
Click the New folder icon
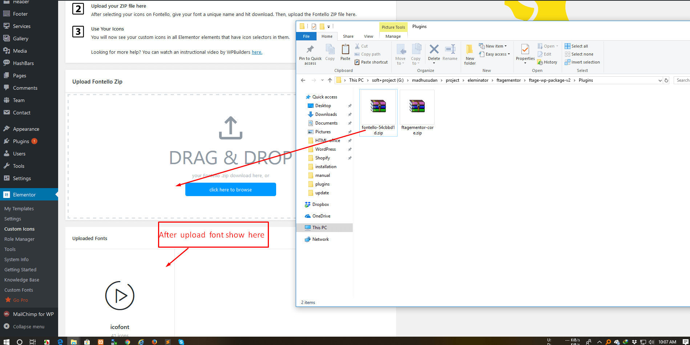(x=470, y=49)
